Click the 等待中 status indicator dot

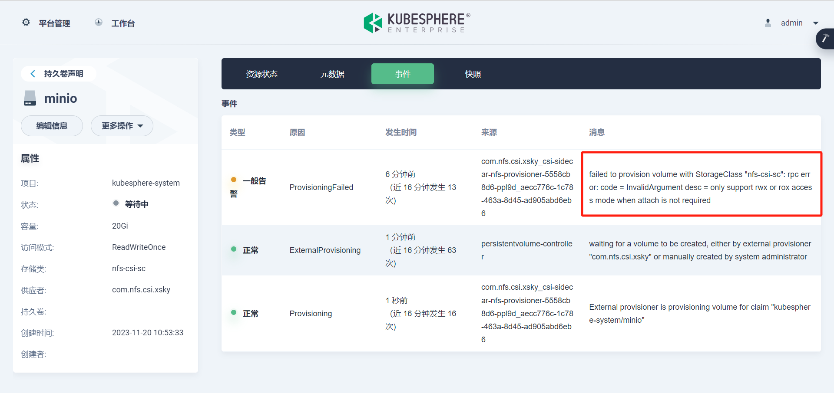click(x=116, y=203)
